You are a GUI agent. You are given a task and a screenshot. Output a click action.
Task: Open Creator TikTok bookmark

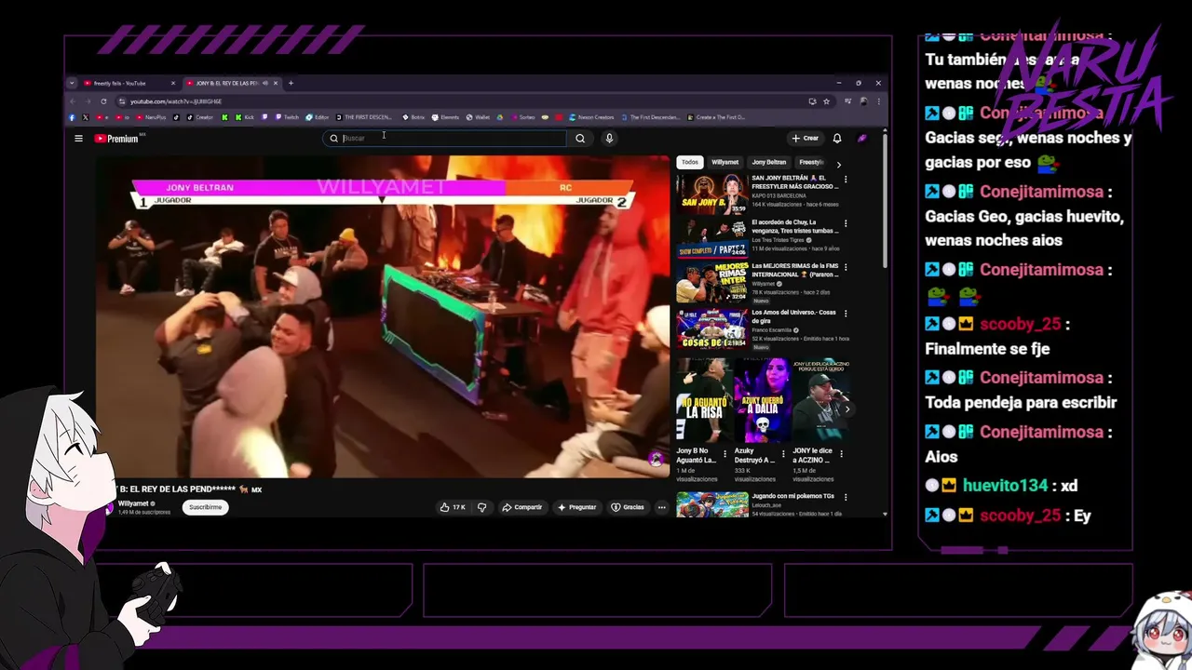[x=199, y=117]
